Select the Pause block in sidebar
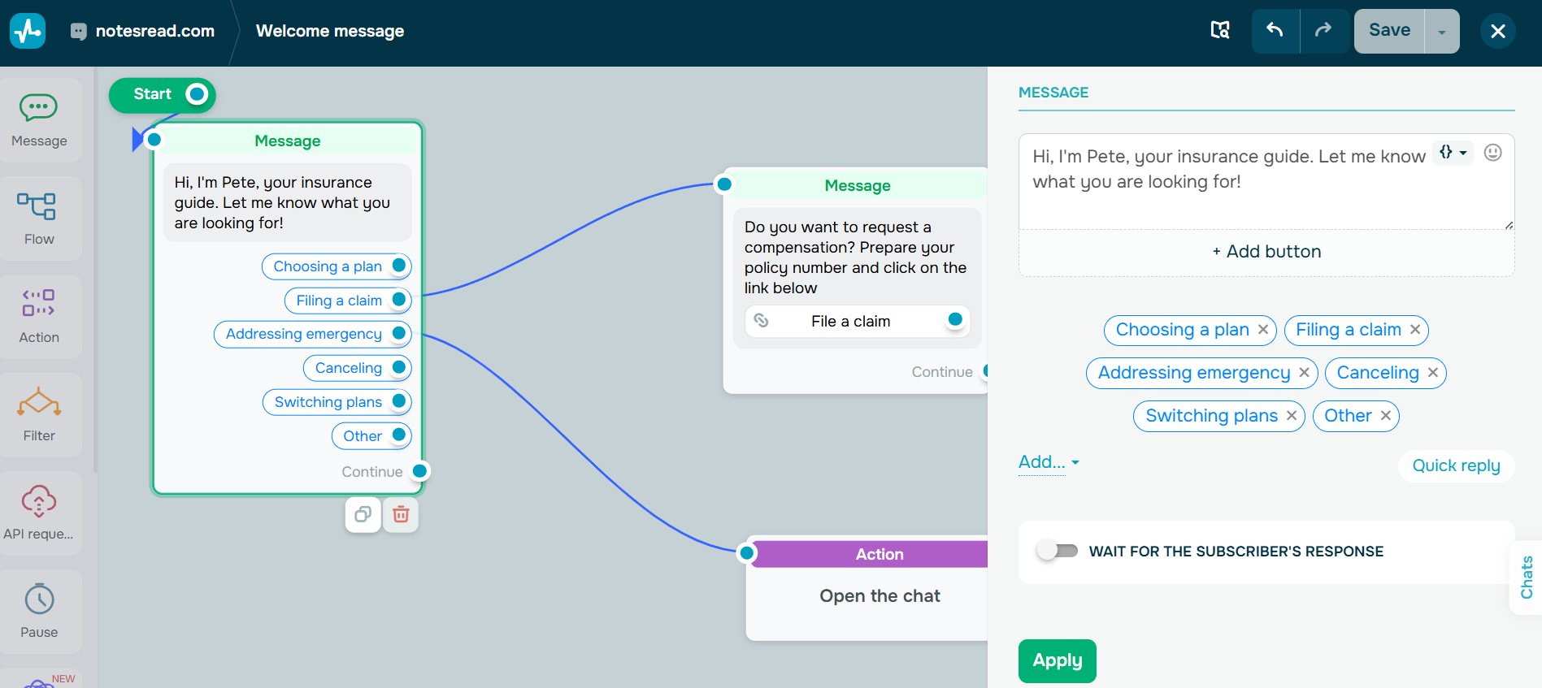Viewport: 1542px width, 688px height. (x=39, y=612)
